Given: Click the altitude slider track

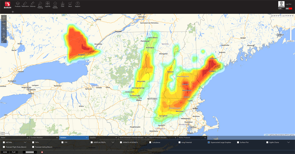Looking at the screenshot, I should point(291,28).
